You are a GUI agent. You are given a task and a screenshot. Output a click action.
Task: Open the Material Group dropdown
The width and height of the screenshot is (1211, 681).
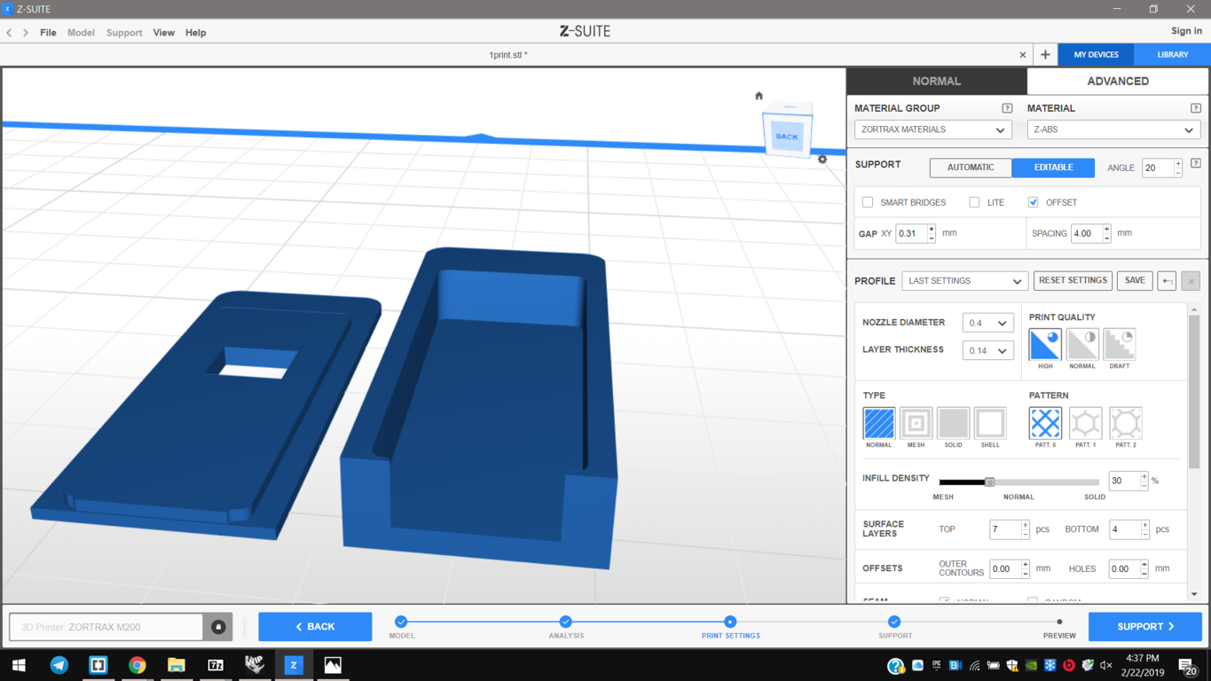932,129
